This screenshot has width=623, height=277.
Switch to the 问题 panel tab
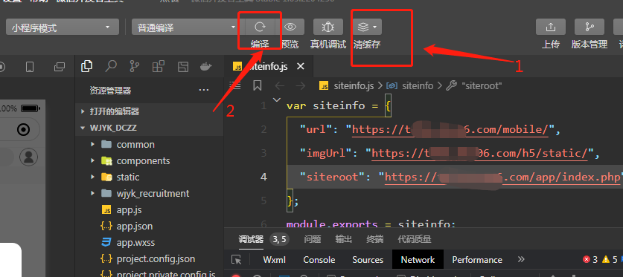[x=313, y=239]
